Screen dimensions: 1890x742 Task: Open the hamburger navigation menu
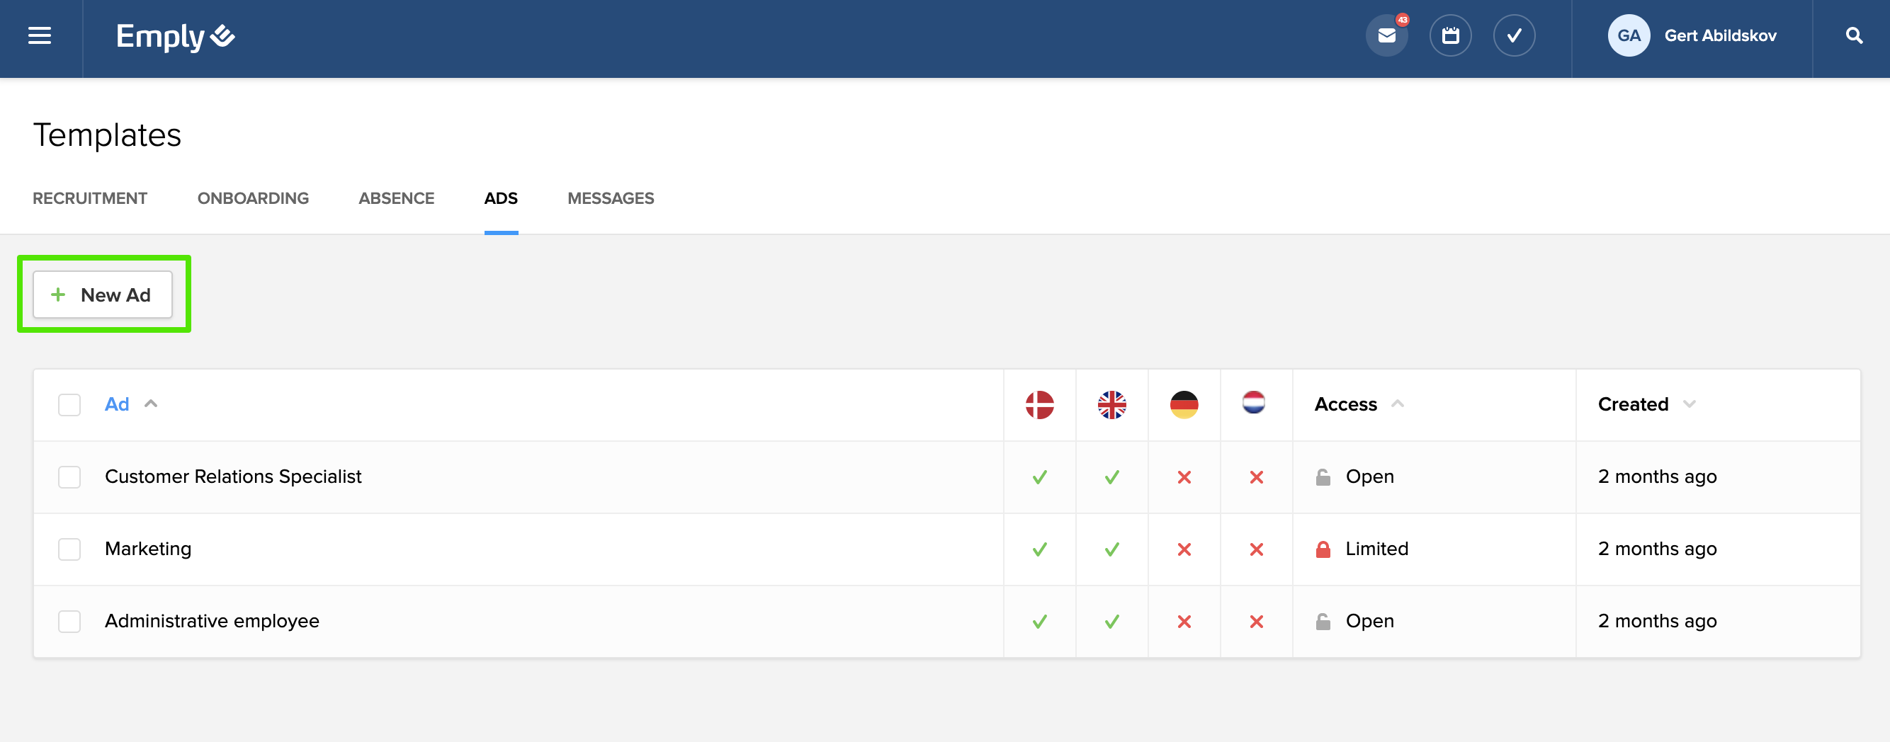pyautogui.click(x=40, y=36)
